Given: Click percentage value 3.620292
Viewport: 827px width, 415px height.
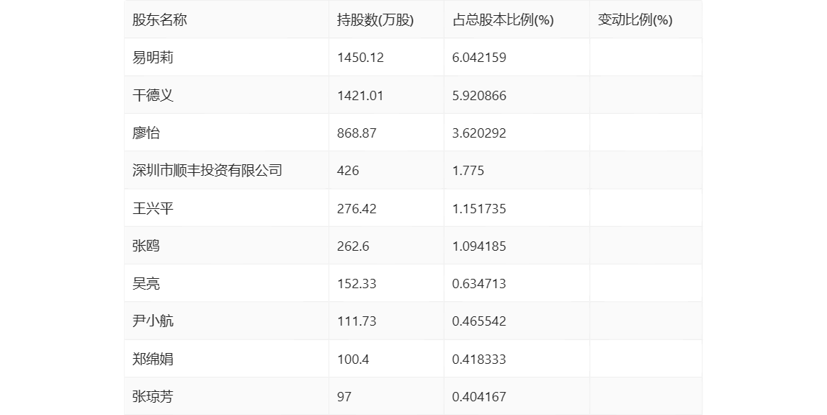Looking at the screenshot, I should [x=479, y=133].
